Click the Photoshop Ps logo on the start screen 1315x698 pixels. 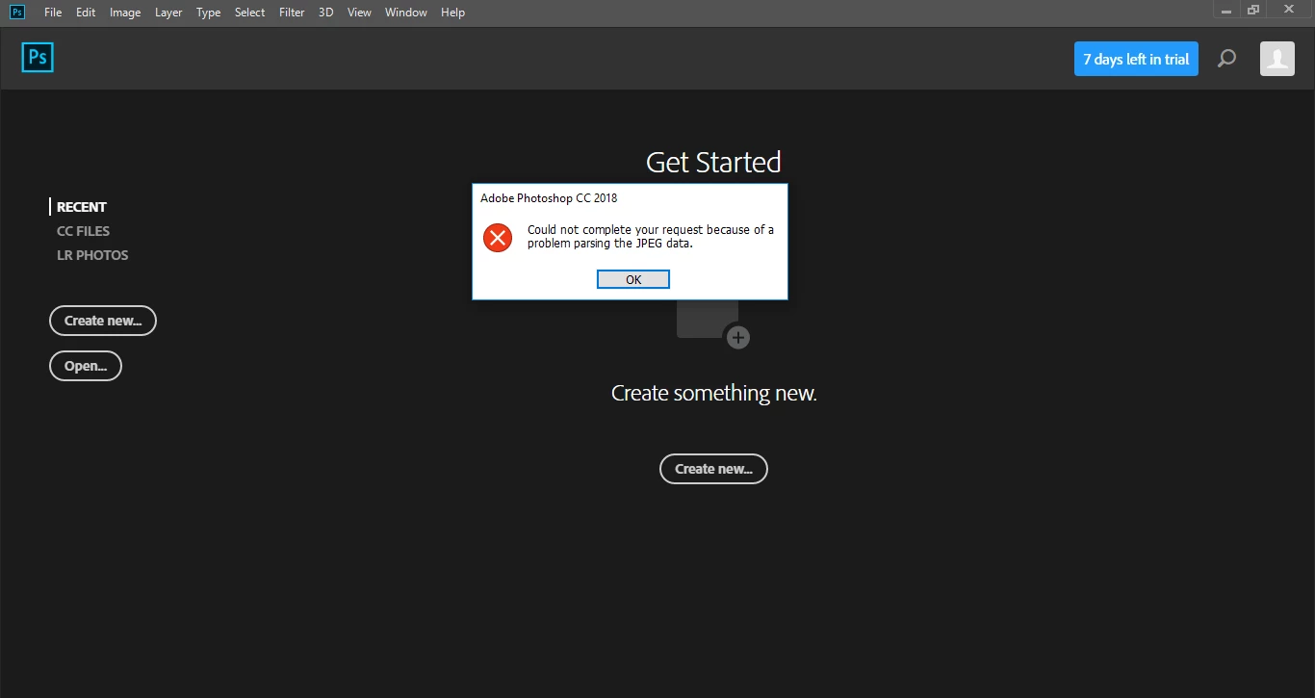38,58
